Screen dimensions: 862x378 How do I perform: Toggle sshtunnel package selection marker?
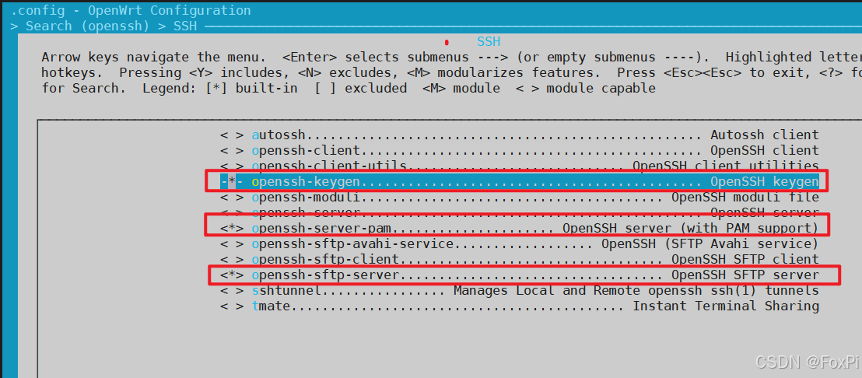click(x=231, y=291)
